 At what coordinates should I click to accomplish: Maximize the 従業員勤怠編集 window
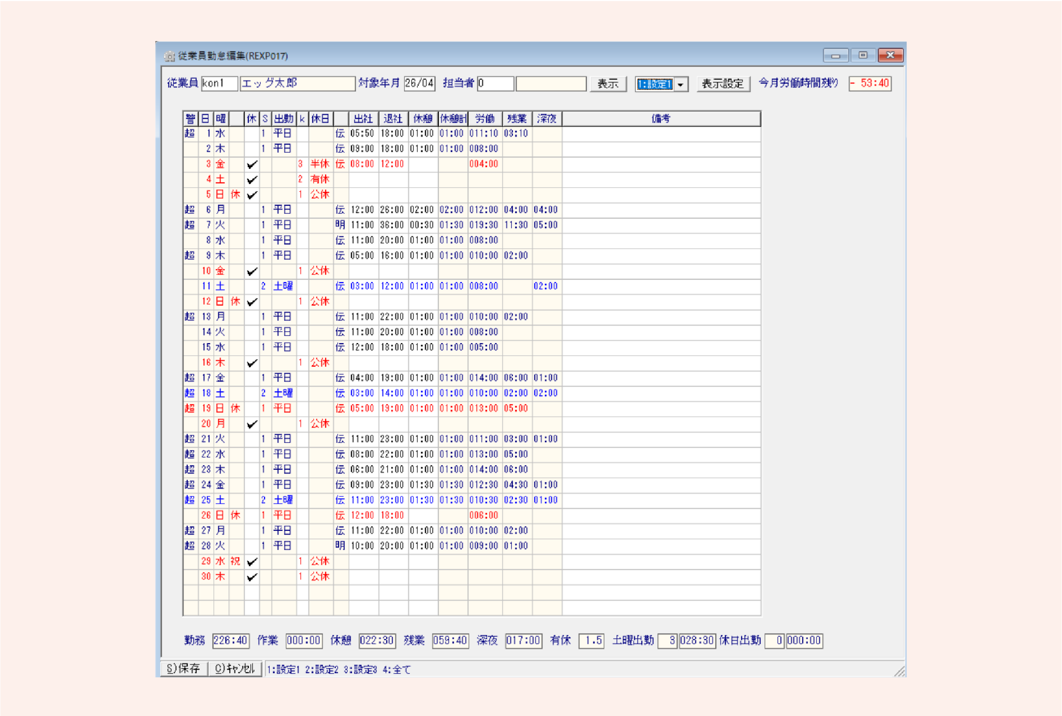863,55
